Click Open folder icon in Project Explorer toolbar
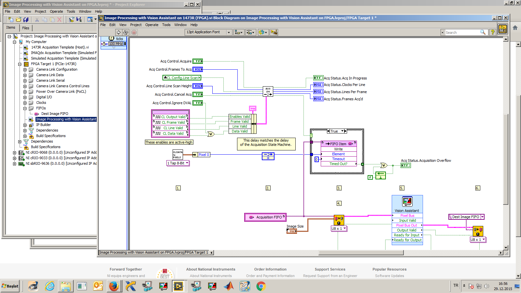This screenshot has width=521, height=293. [x=19, y=20]
